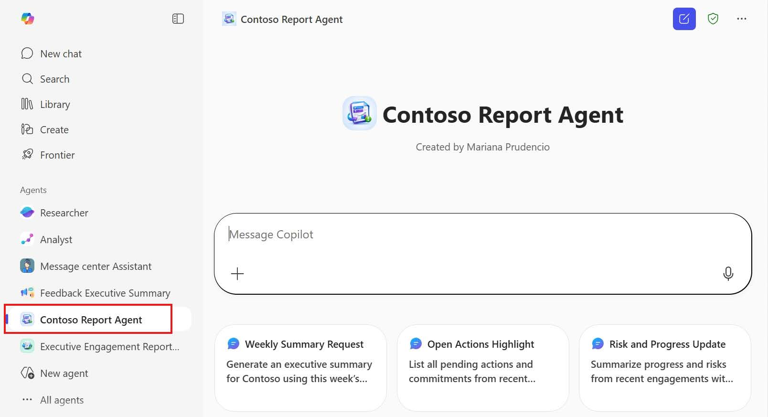Select the Analyst agent

[x=46, y=239]
